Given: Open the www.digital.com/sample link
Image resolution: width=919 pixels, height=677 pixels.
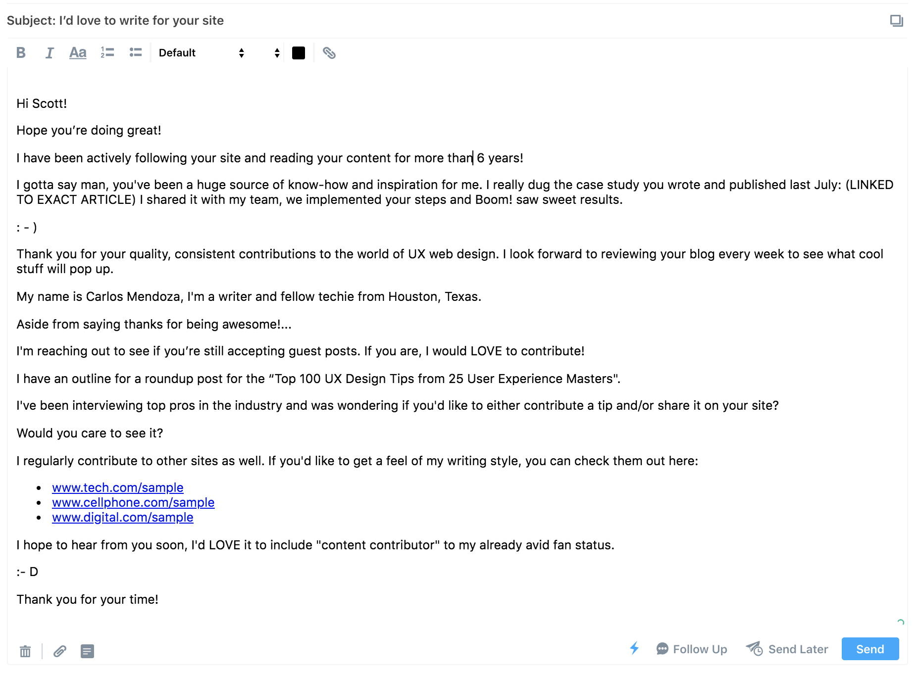Looking at the screenshot, I should tap(122, 518).
